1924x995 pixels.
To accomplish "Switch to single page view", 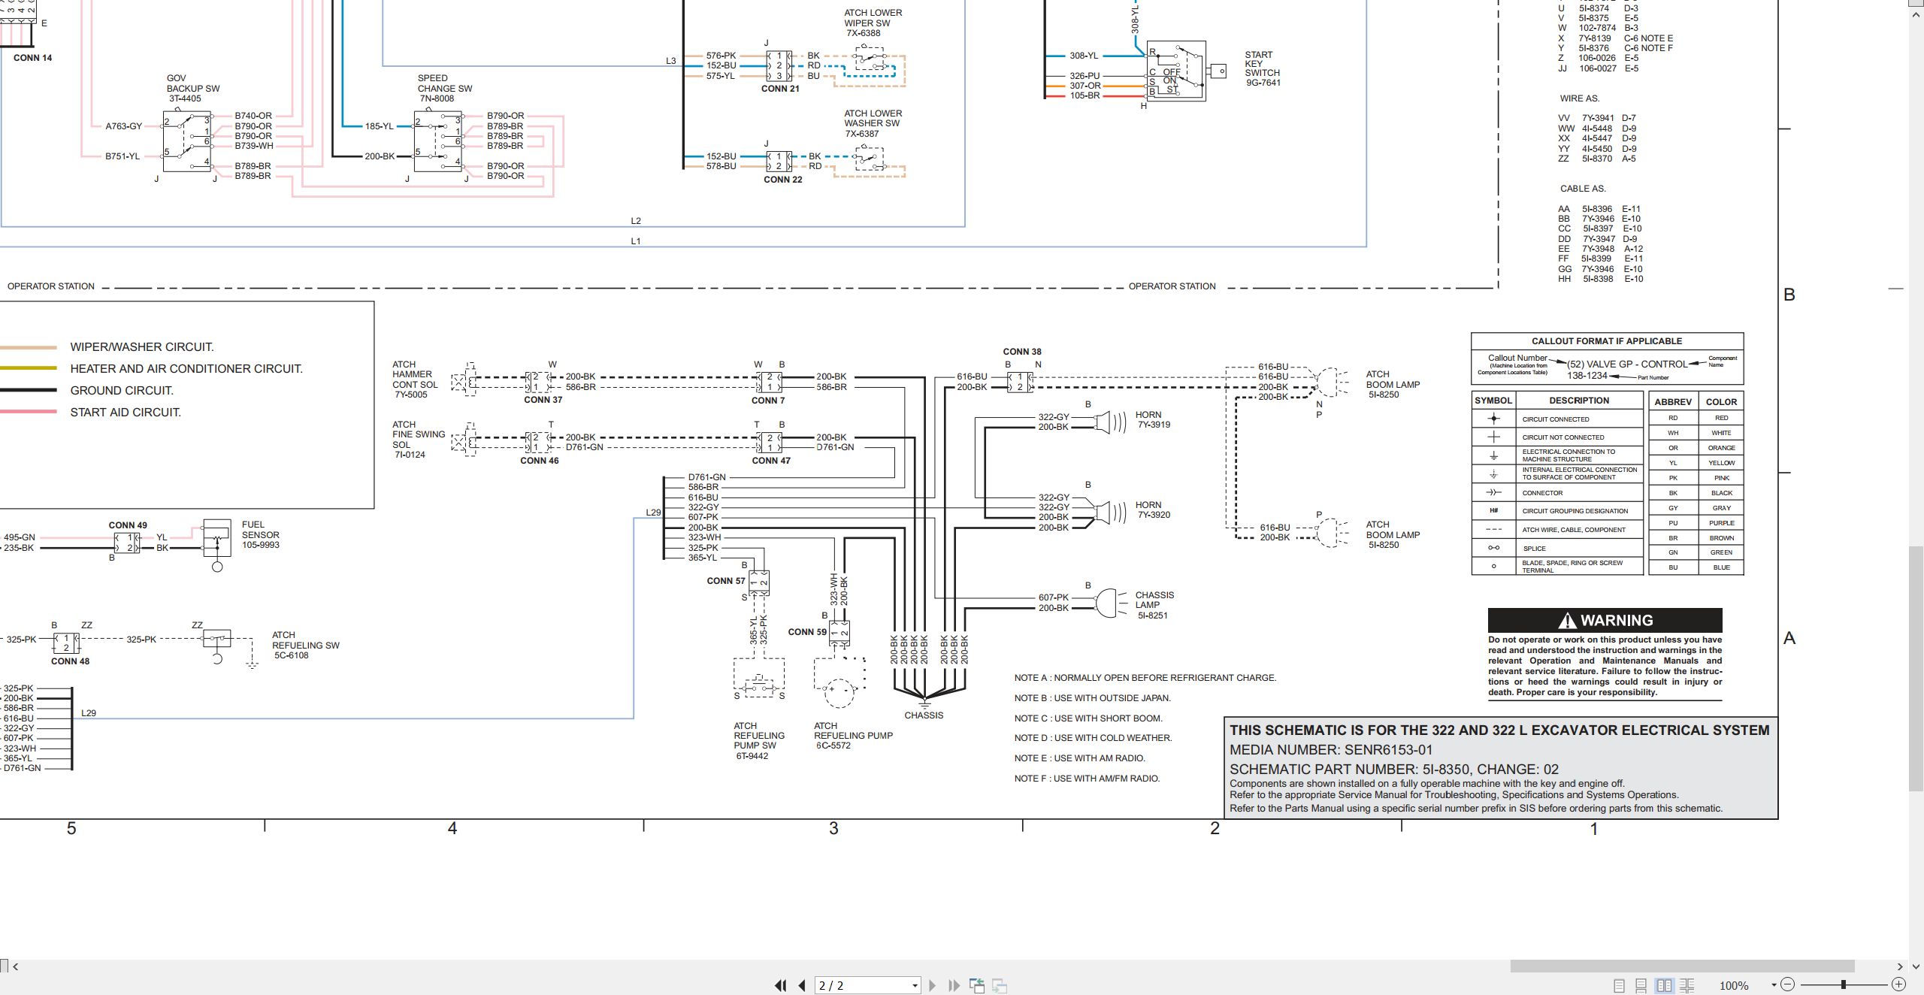I will pyautogui.click(x=1619, y=985).
